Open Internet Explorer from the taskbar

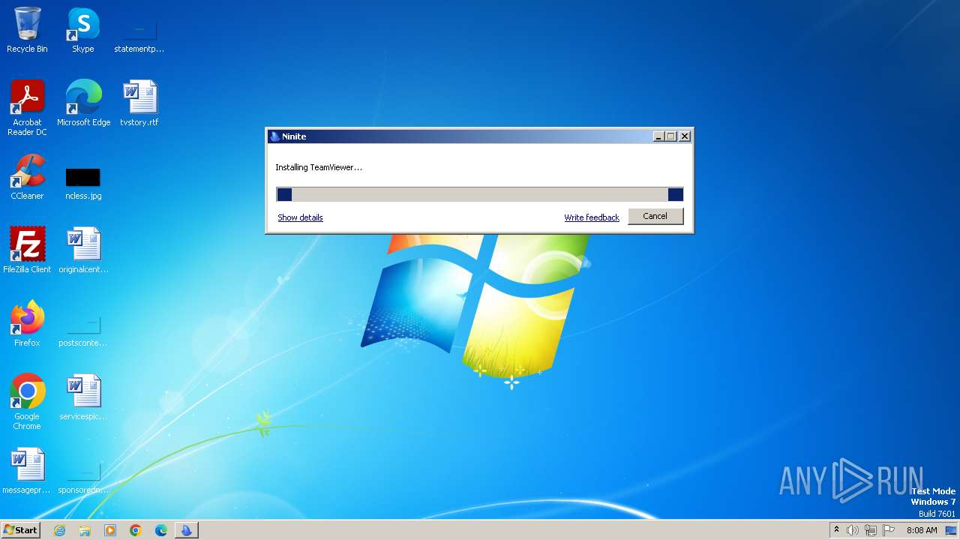point(59,530)
